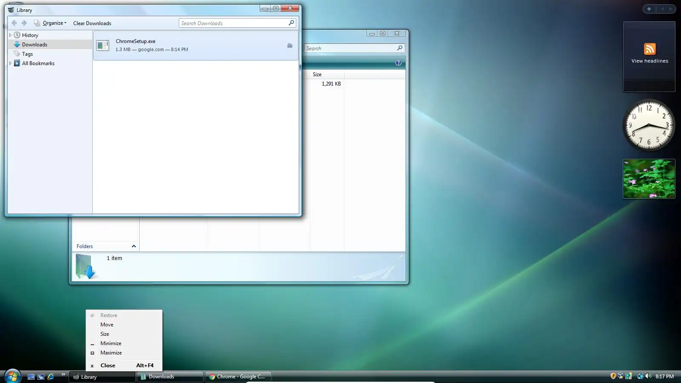The height and width of the screenshot is (383, 681).
Task: Click Switch between windows Quick Launch icon
Action: [x=41, y=377]
